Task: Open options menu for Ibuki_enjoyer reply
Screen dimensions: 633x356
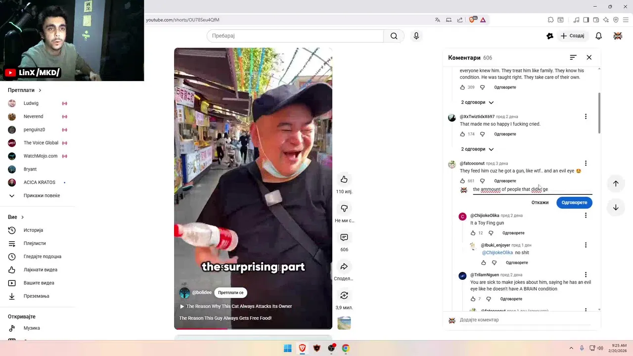Action: pos(586,245)
